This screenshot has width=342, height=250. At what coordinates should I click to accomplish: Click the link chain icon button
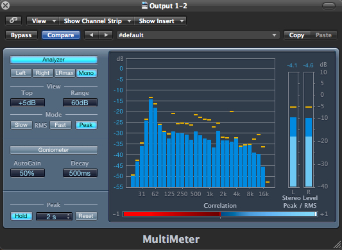click(13, 21)
